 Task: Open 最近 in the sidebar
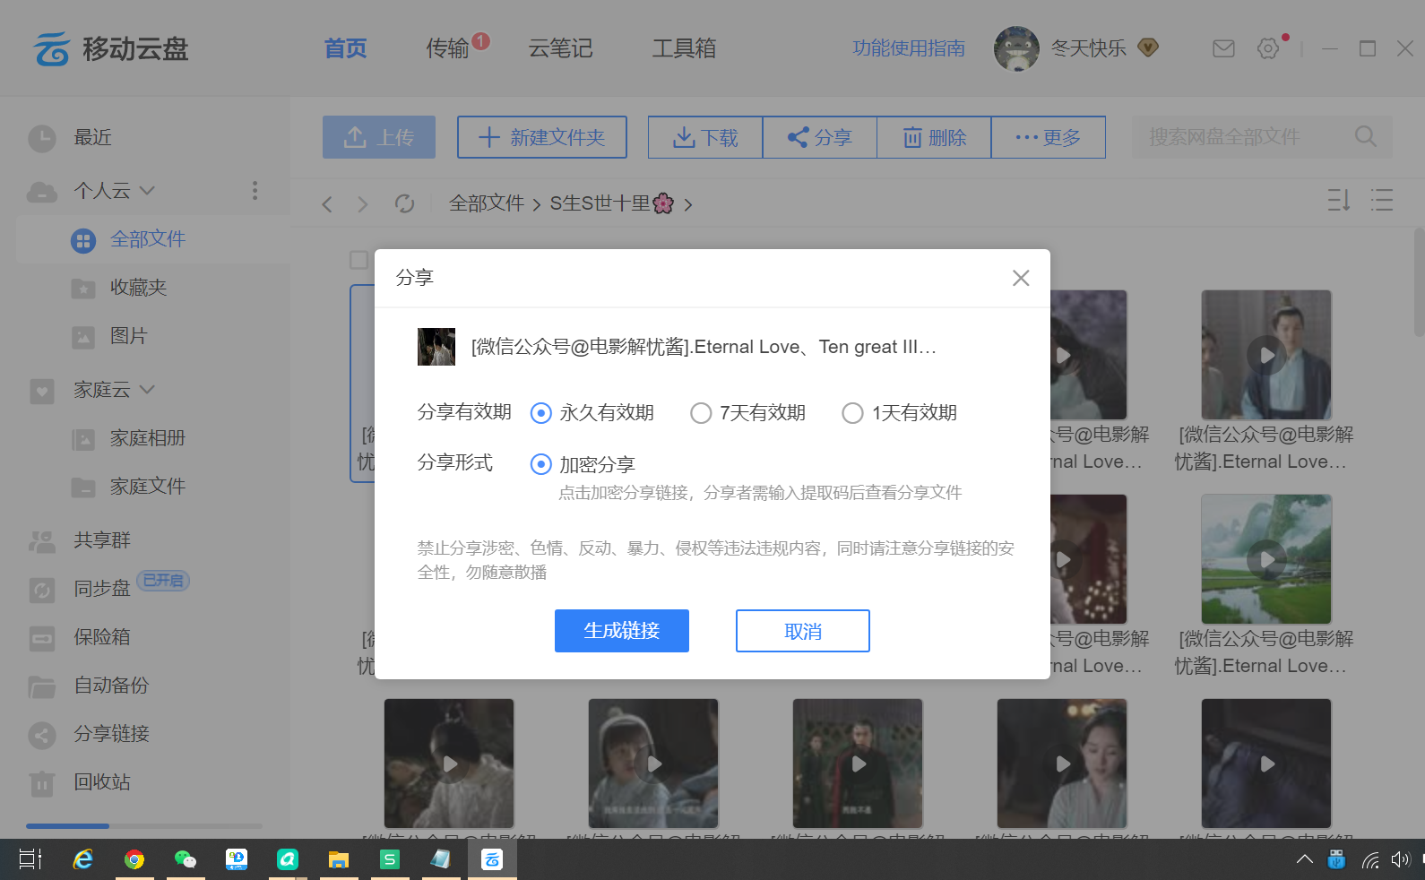click(x=93, y=137)
